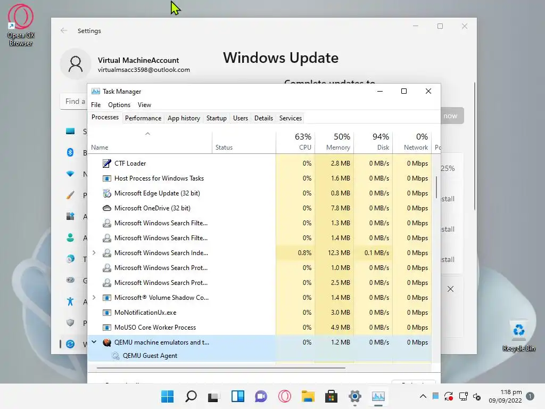545x409 pixels.
Task: Dismiss the notice with the X in Settings
Action: 450,289
